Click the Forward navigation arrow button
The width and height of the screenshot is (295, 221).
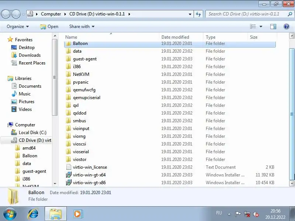[x=16, y=14]
